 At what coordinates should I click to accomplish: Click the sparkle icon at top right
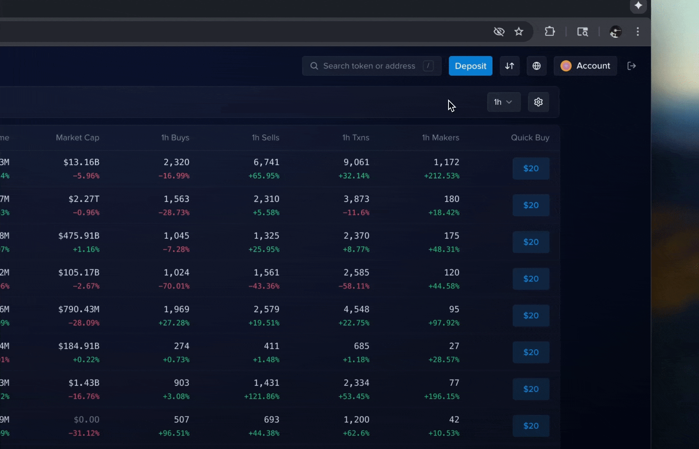(638, 6)
